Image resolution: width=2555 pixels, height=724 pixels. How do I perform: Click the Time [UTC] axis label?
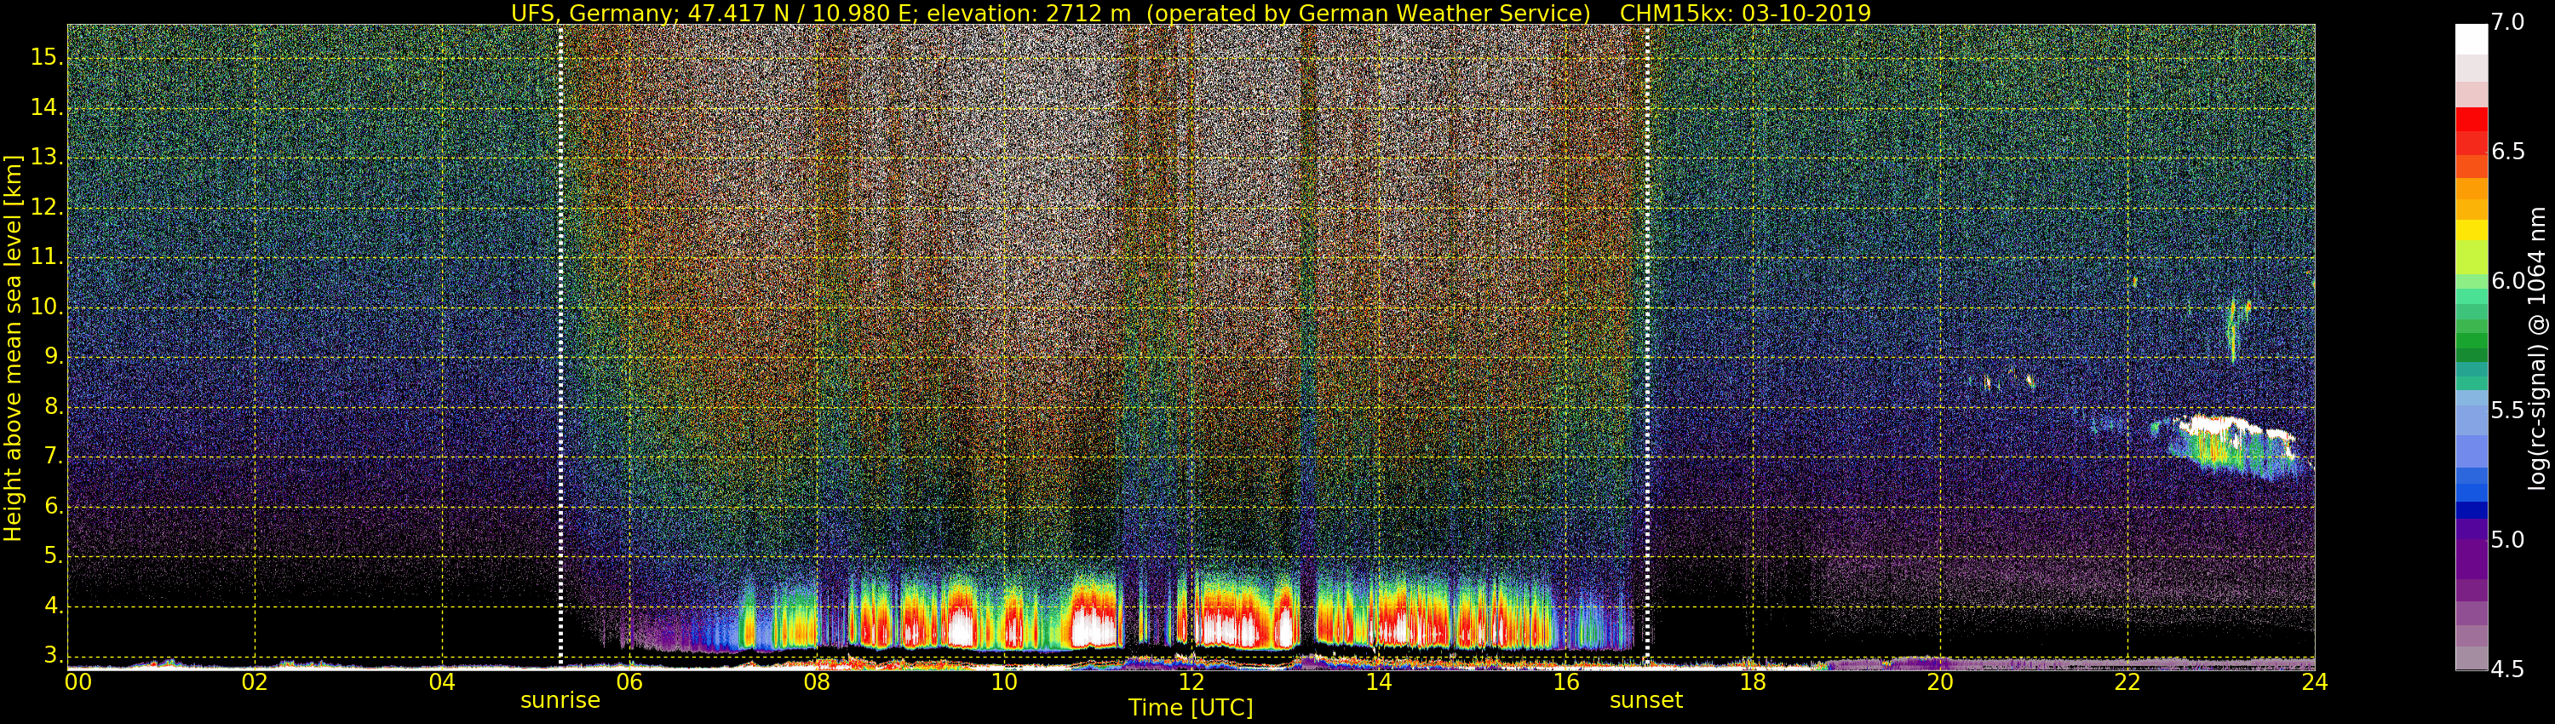coord(1191,708)
